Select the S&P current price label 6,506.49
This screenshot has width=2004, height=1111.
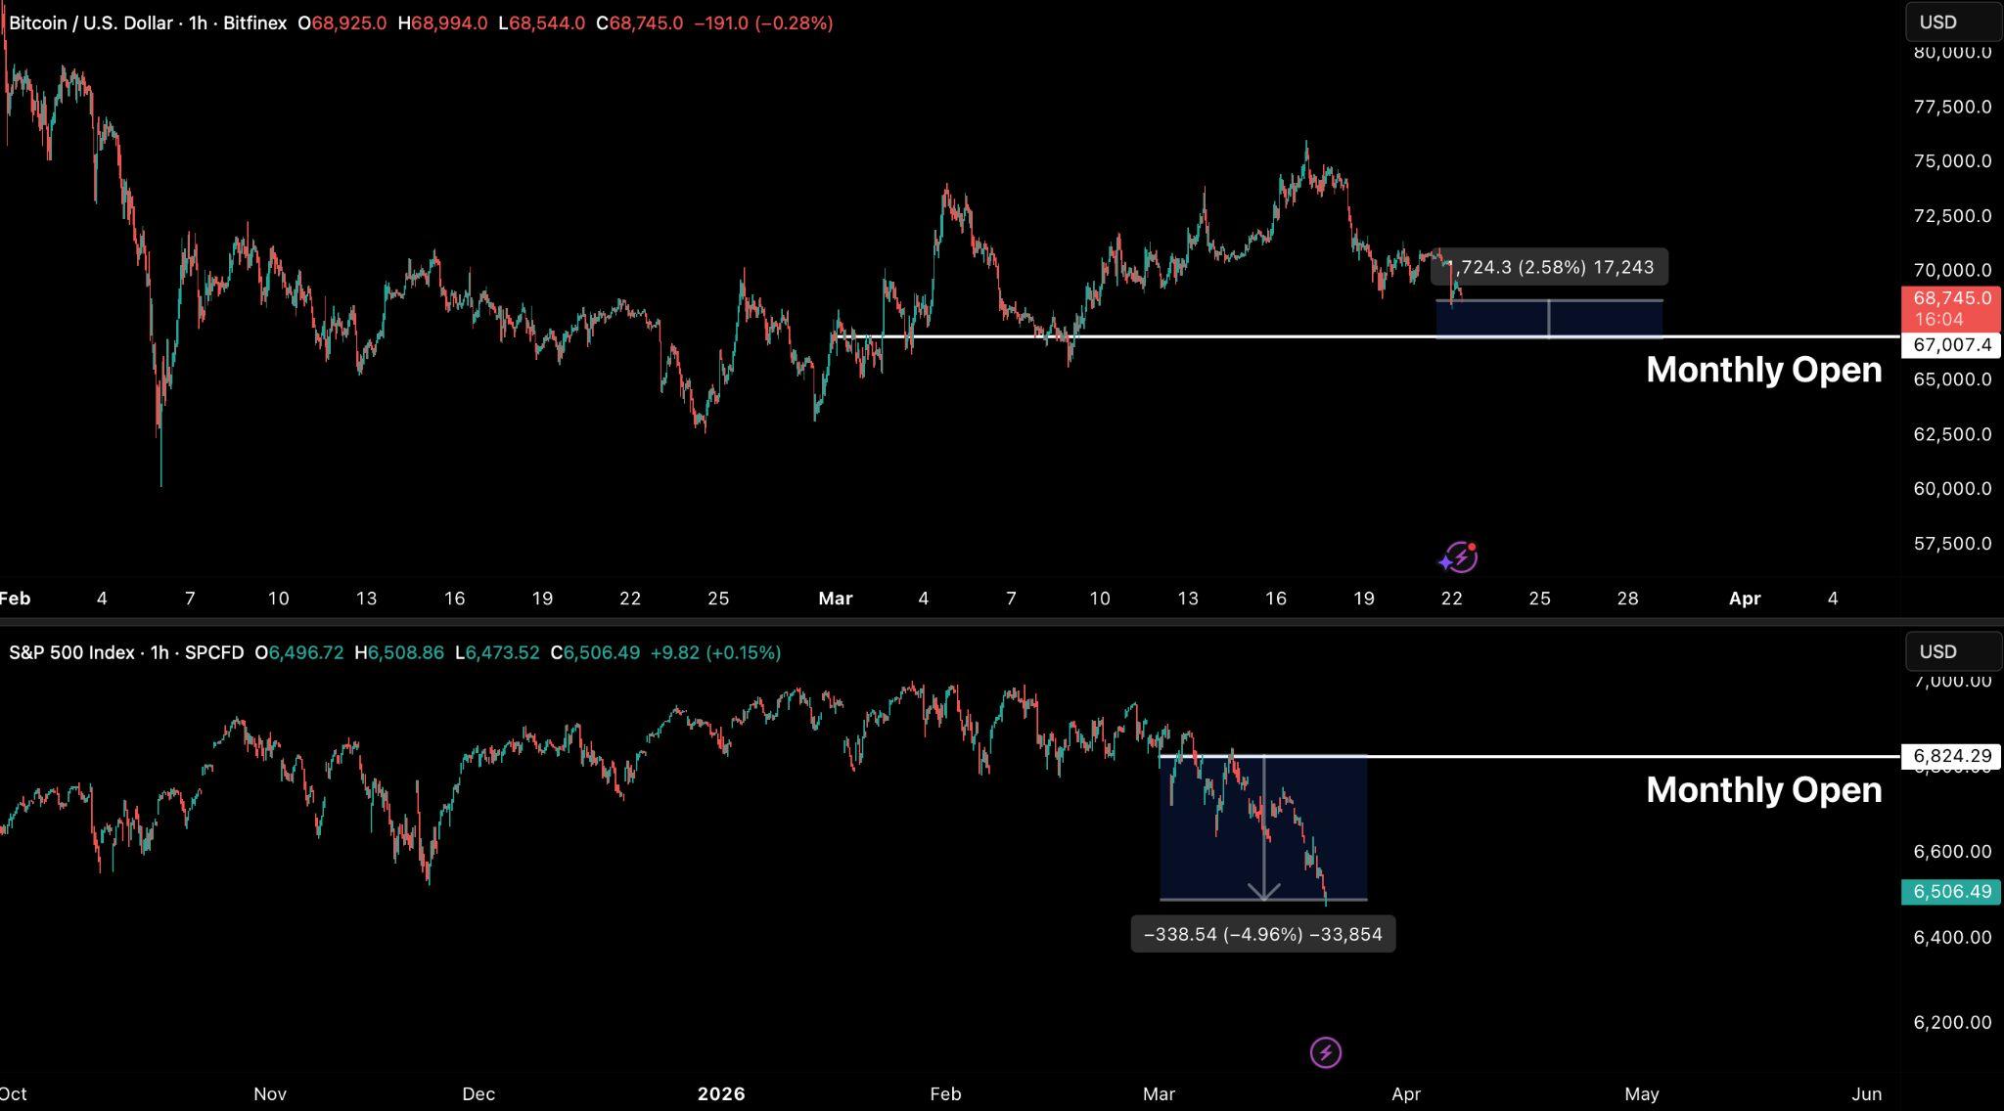coord(1951,891)
